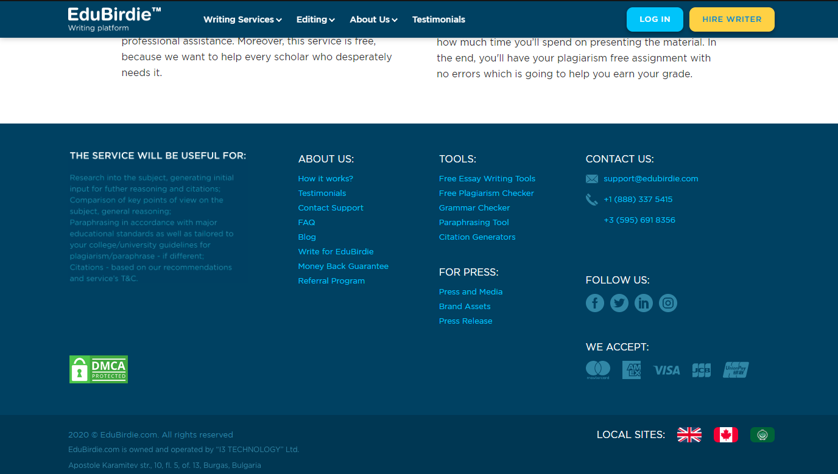The width and height of the screenshot is (838, 474).
Task: Expand the Writing Services dropdown
Action: 242,19
